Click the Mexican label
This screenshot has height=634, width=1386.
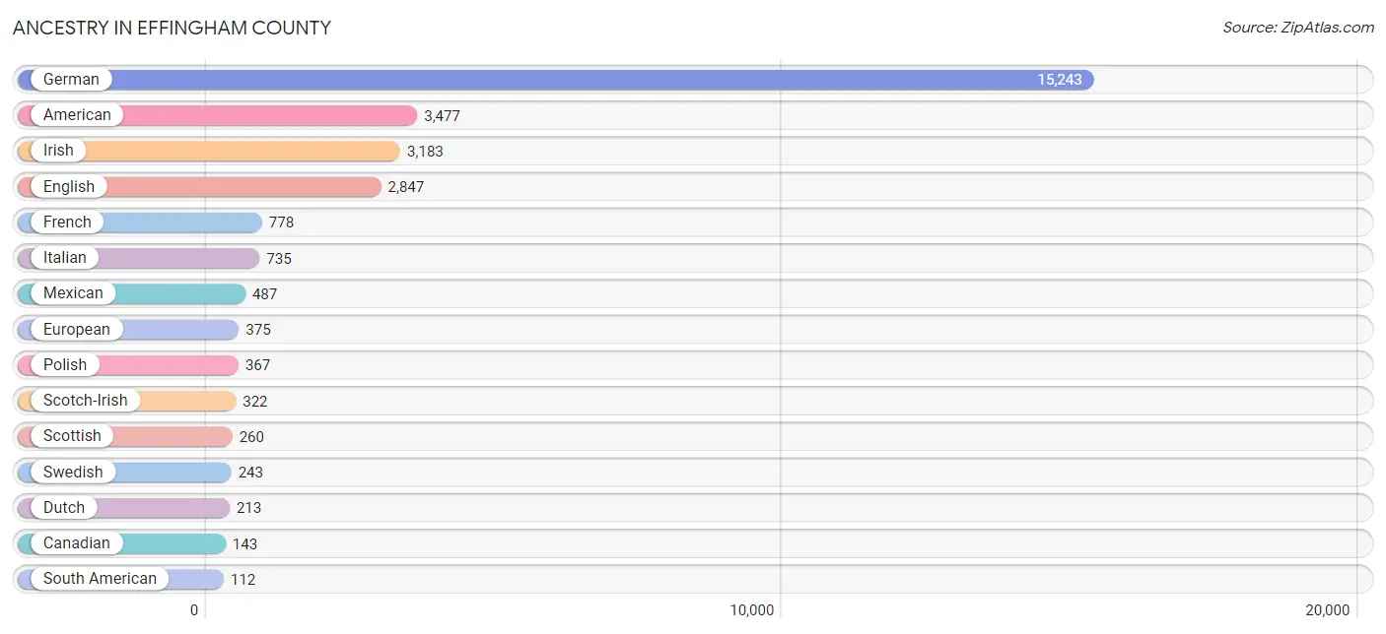coord(73,293)
